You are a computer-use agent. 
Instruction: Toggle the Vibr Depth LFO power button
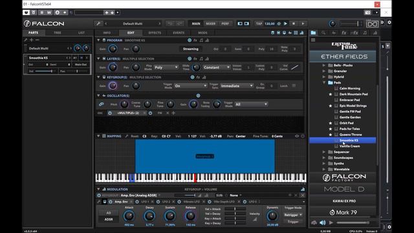click(x=210, y=201)
